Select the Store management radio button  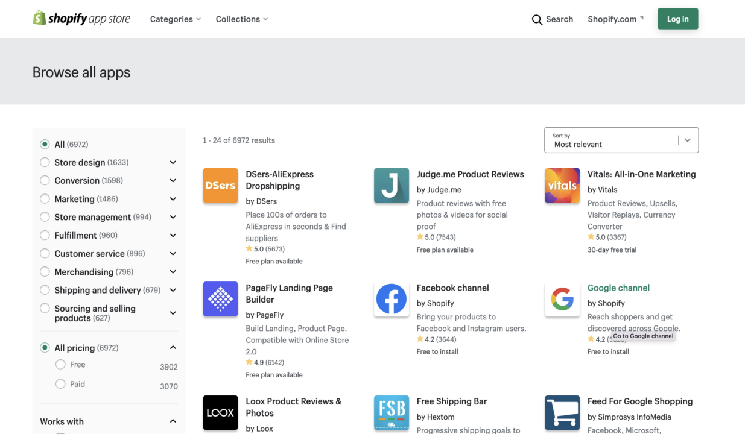click(x=45, y=217)
